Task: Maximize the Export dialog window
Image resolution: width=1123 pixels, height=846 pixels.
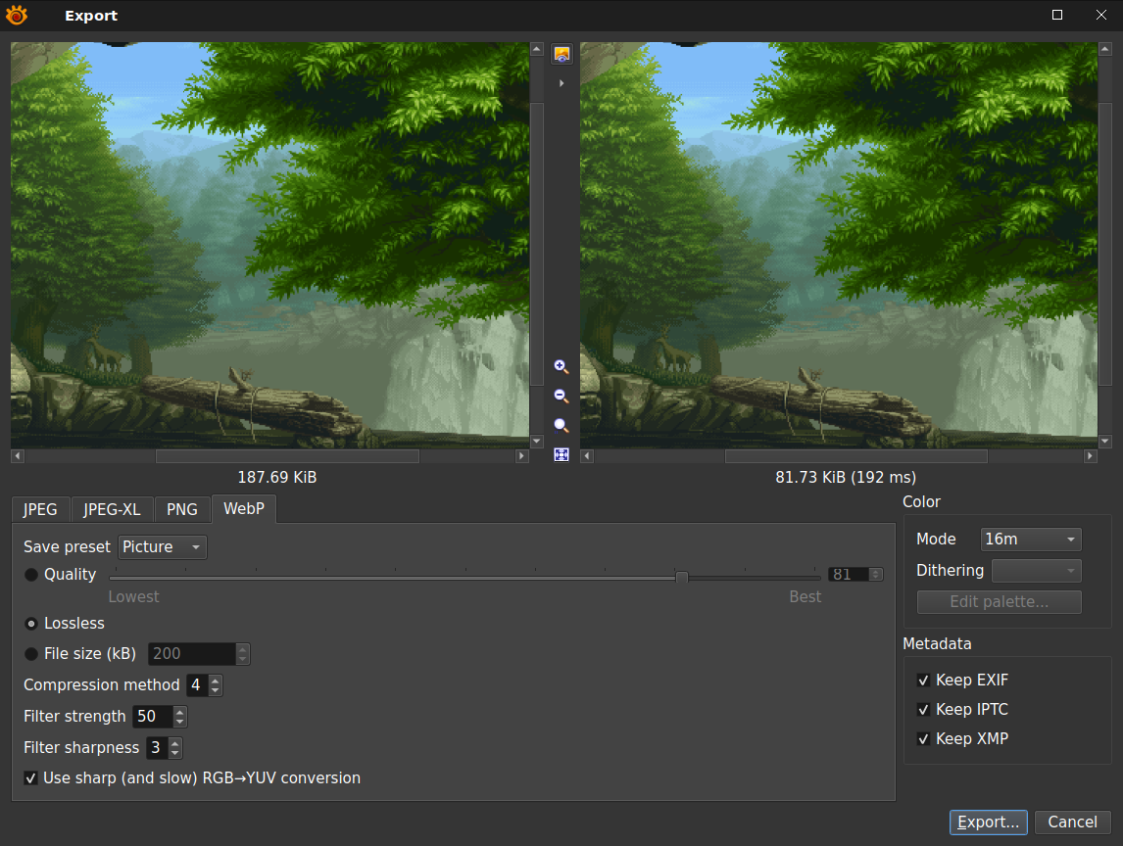Action: [x=1057, y=15]
